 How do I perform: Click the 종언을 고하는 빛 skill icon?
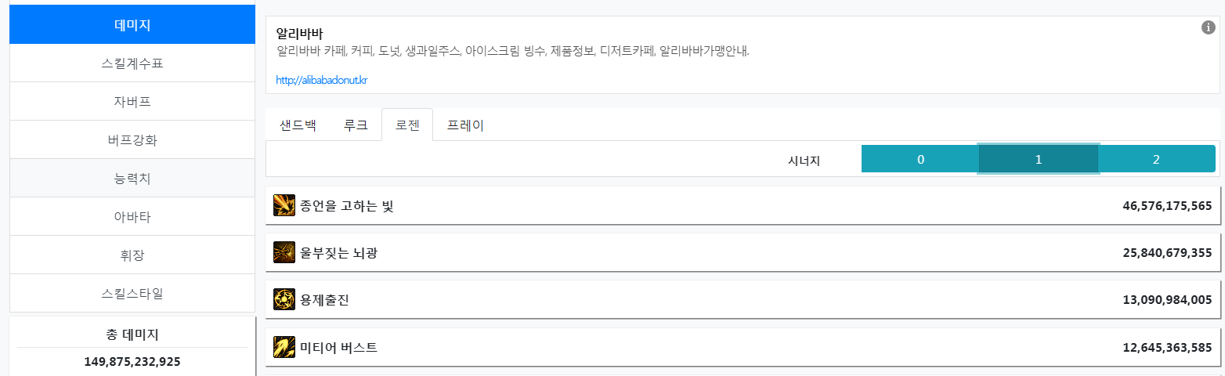coord(284,205)
